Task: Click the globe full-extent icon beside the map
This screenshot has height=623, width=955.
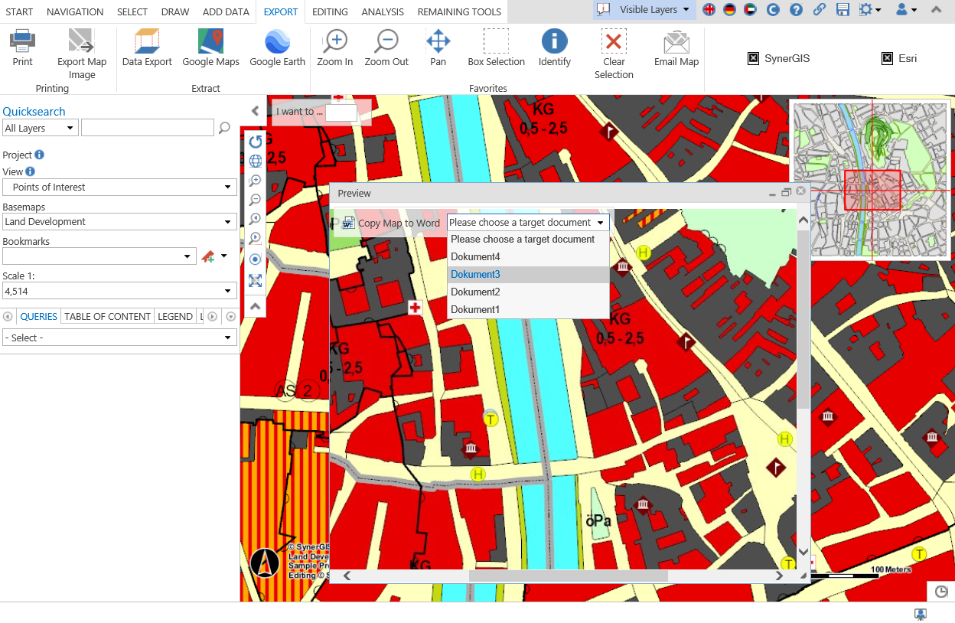Action: point(255,161)
